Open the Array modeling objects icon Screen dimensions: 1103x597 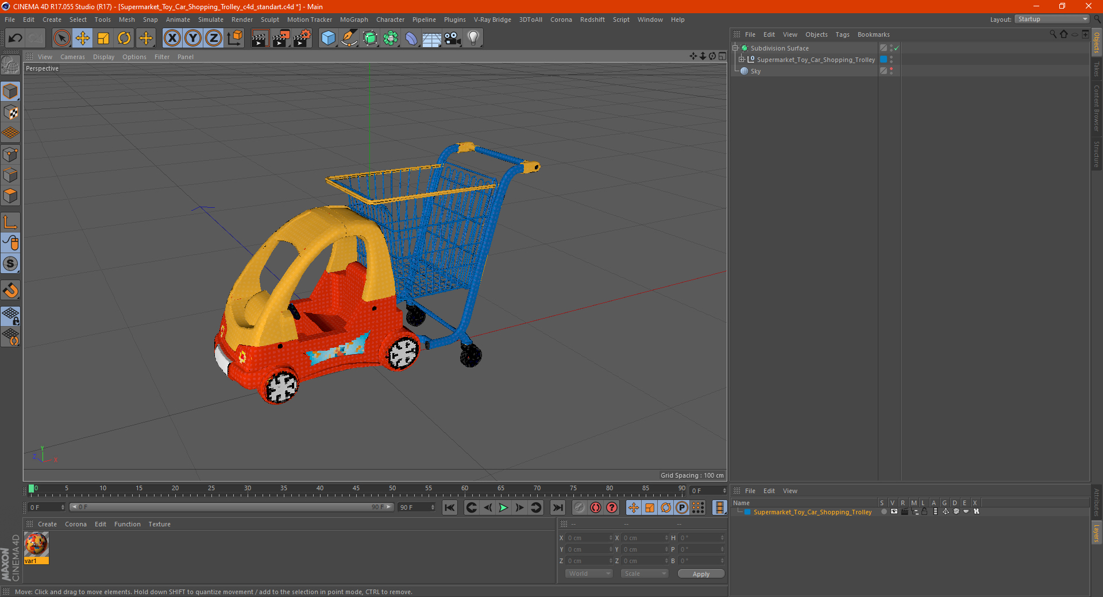click(x=391, y=38)
